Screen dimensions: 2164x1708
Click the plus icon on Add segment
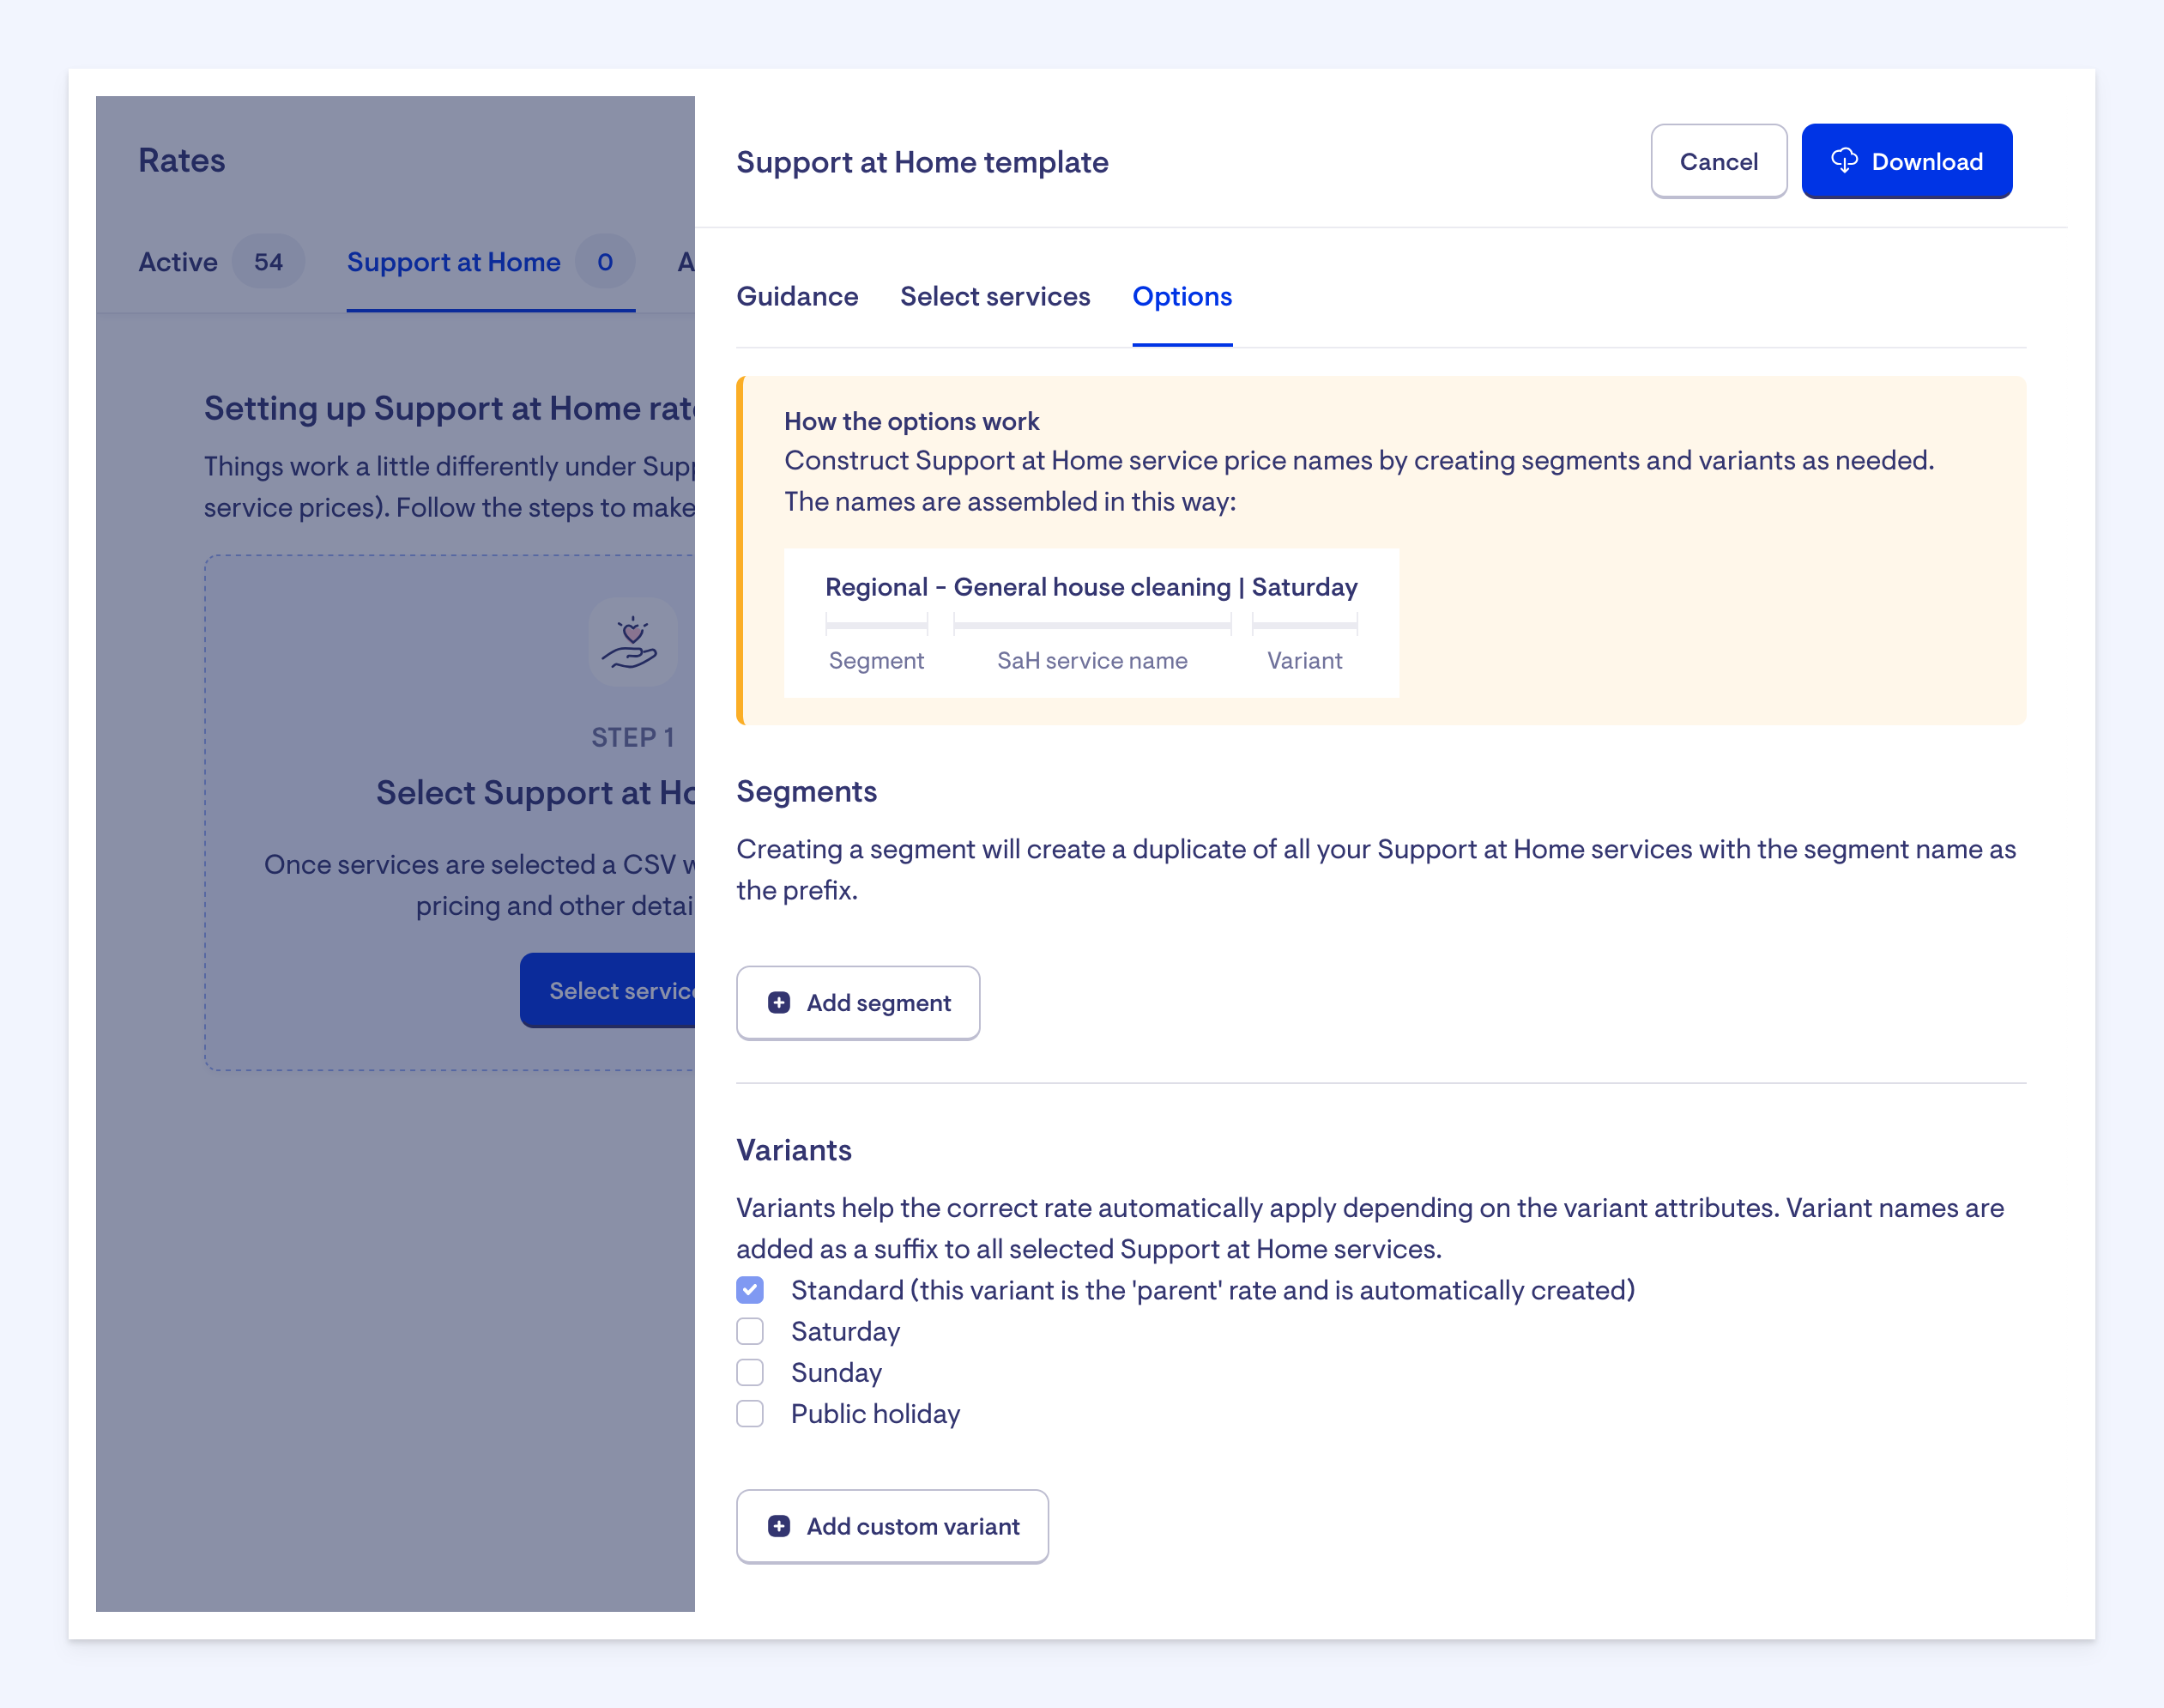[778, 1003]
